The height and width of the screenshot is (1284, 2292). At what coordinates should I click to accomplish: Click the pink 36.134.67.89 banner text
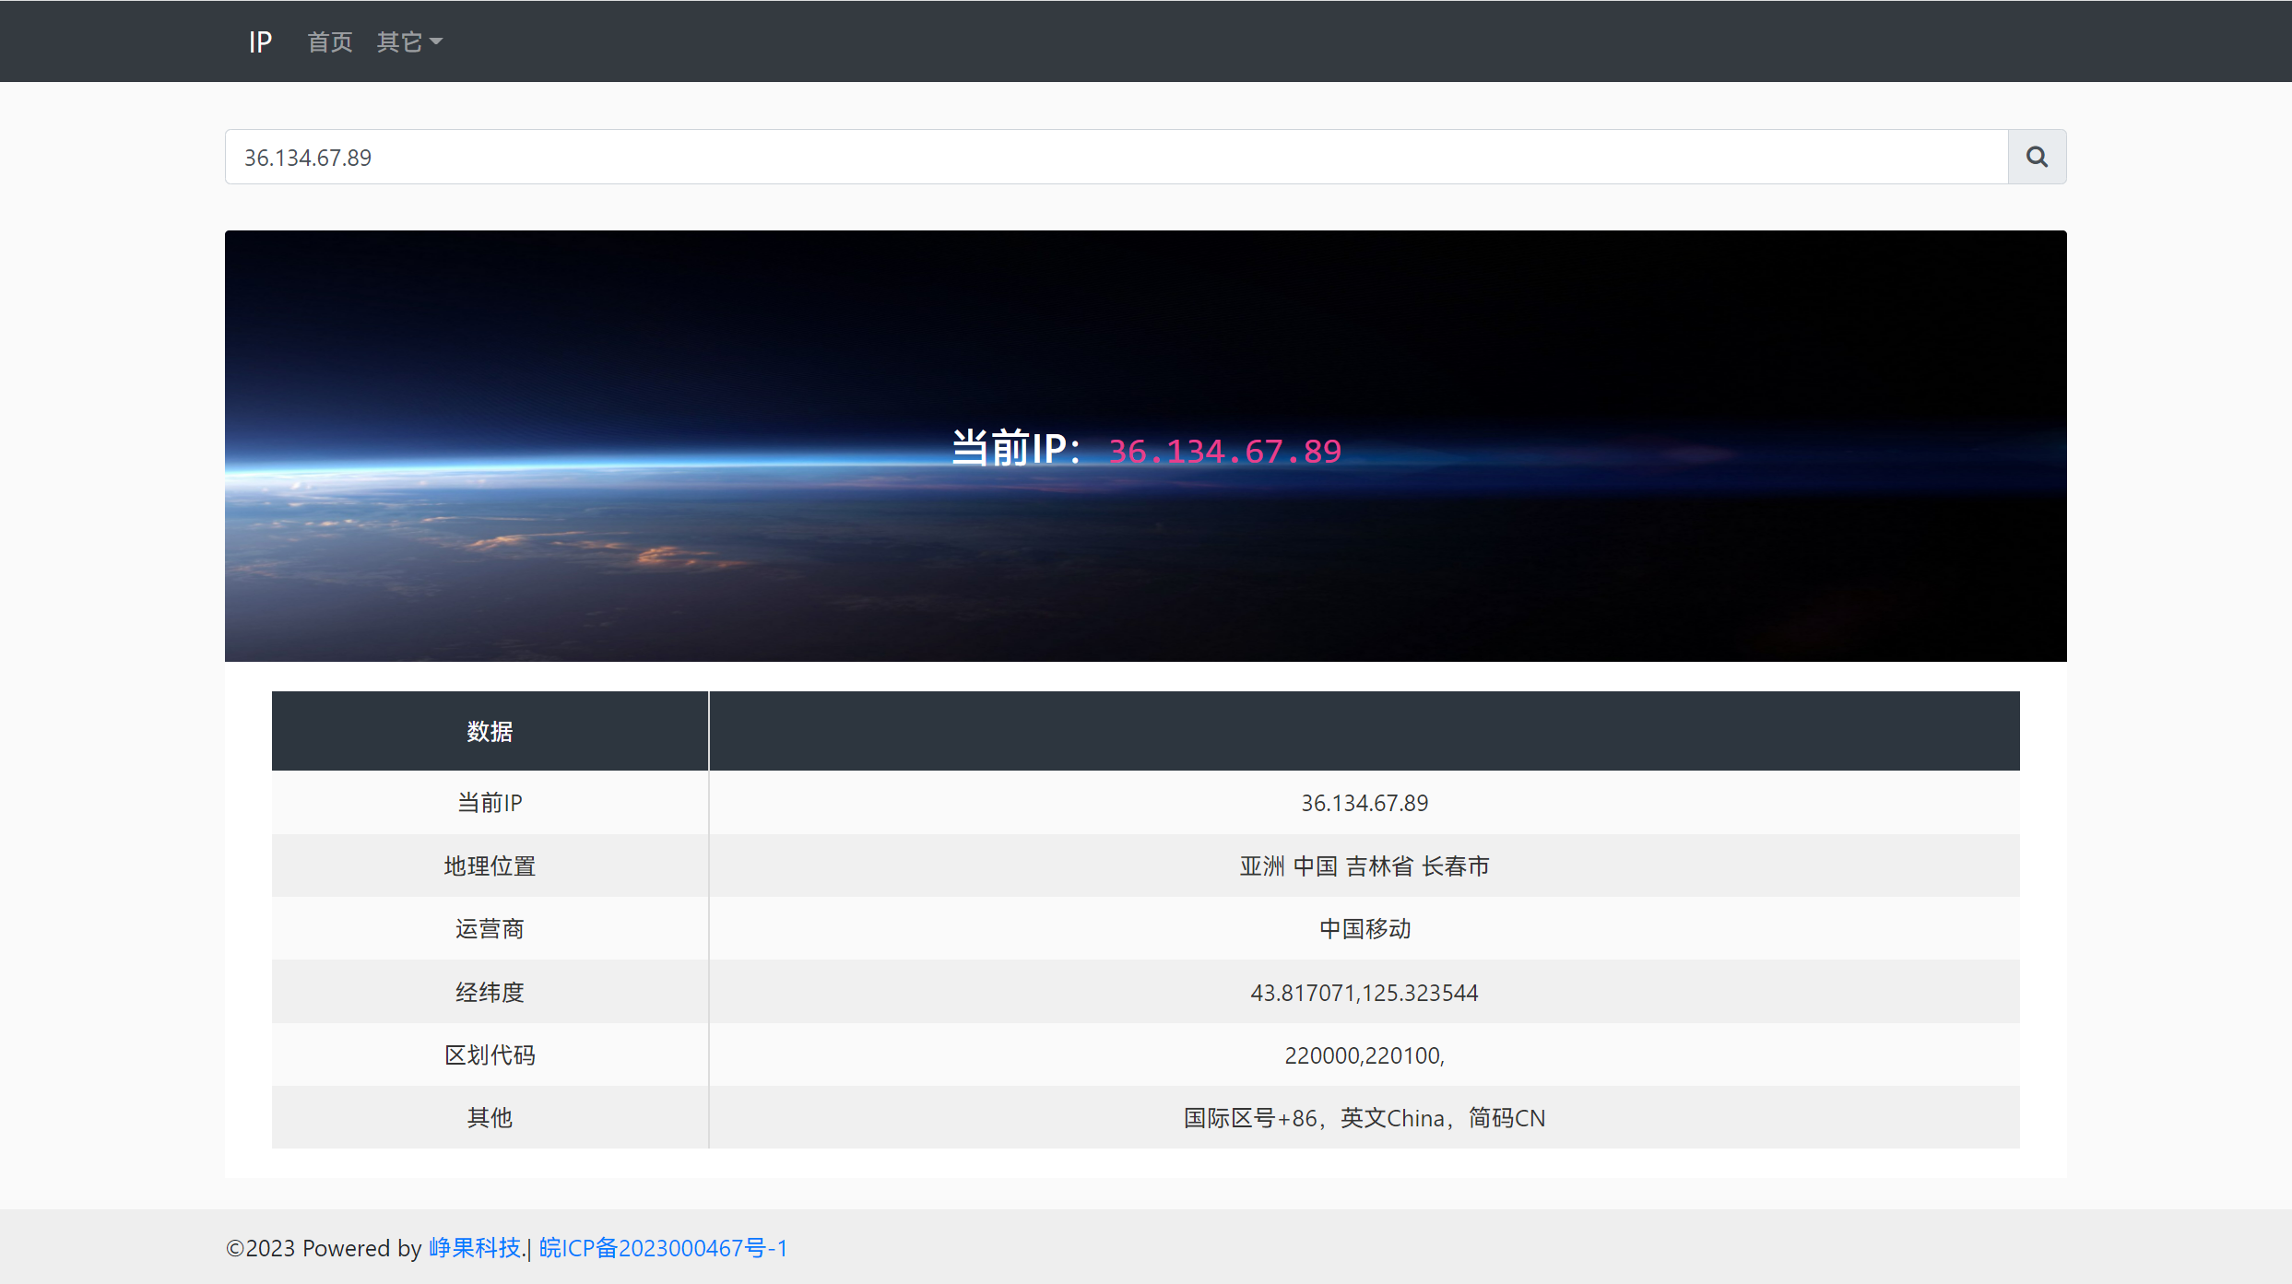[x=1224, y=452]
